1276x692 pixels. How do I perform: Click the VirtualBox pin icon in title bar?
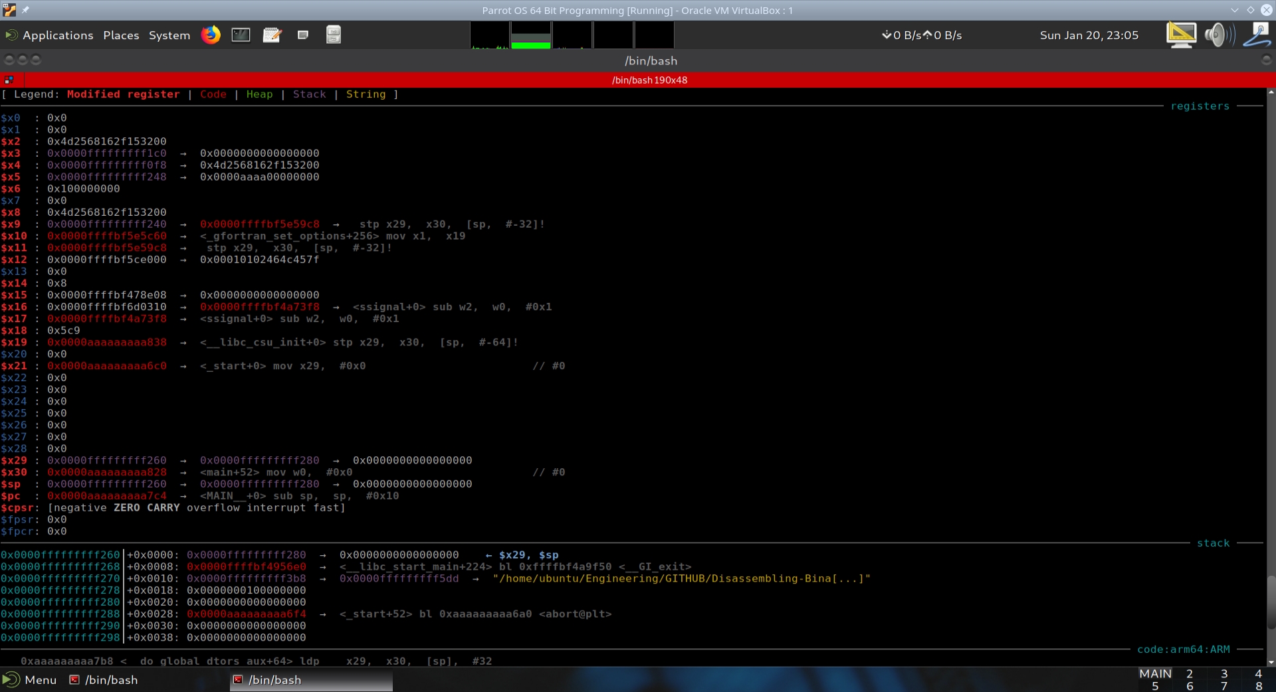[x=25, y=10]
